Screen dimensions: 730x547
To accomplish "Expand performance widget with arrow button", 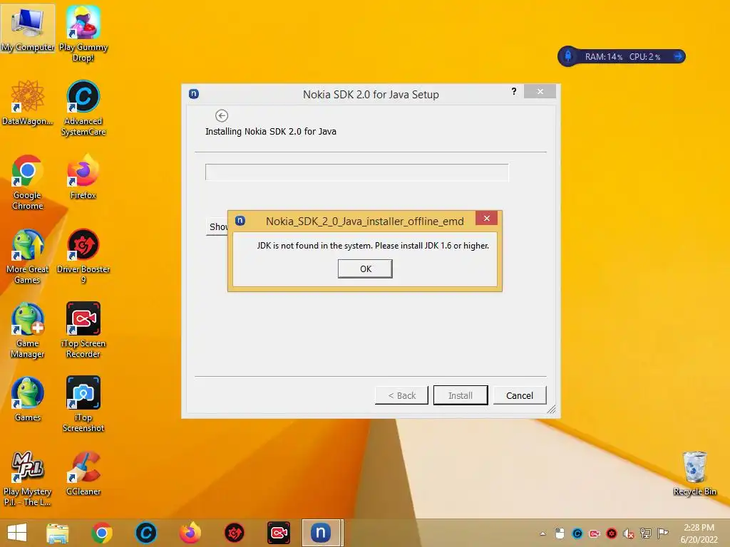I will 679,56.
